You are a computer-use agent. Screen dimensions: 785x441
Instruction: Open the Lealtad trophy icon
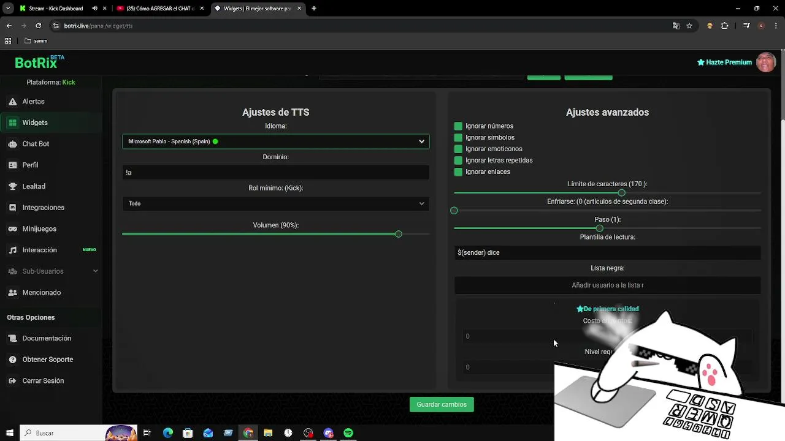pyautogui.click(x=12, y=186)
